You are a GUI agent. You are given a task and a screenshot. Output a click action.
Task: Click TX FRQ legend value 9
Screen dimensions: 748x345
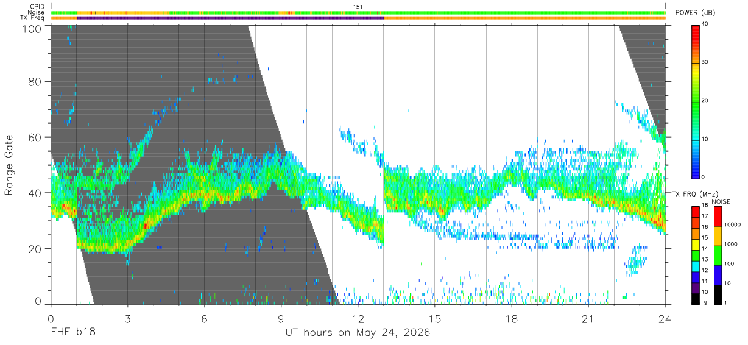pyautogui.click(x=707, y=302)
